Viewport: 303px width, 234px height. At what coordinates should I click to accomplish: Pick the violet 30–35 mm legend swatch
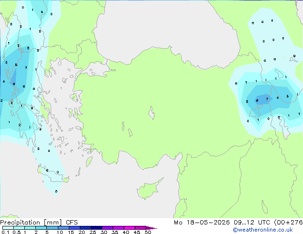click(x=108, y=228)
